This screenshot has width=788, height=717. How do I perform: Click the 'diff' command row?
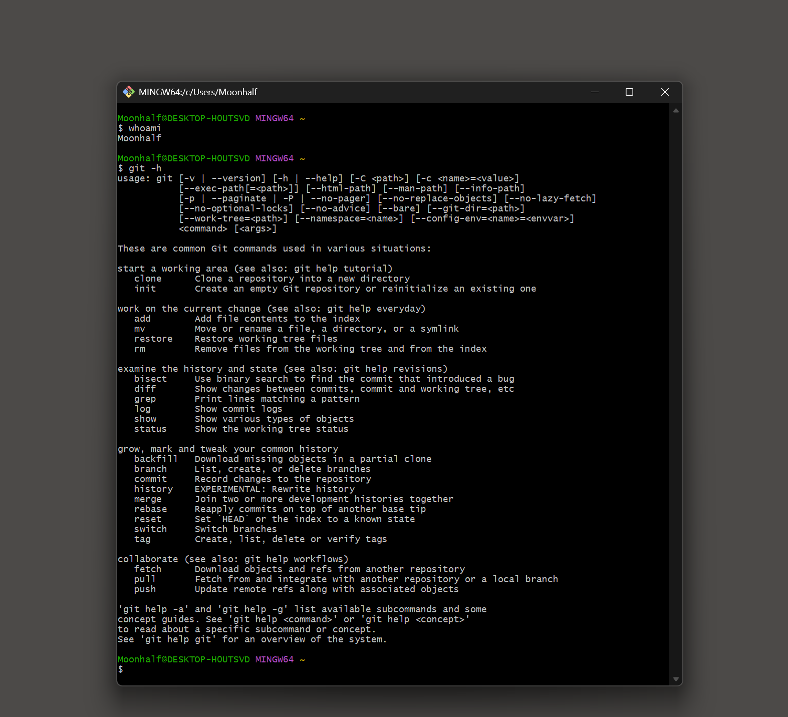324,389
